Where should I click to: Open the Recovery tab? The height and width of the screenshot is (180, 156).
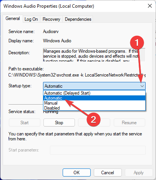(x=51, y=19)
